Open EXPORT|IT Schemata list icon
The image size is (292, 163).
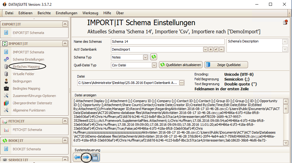[x=6, y=32]
